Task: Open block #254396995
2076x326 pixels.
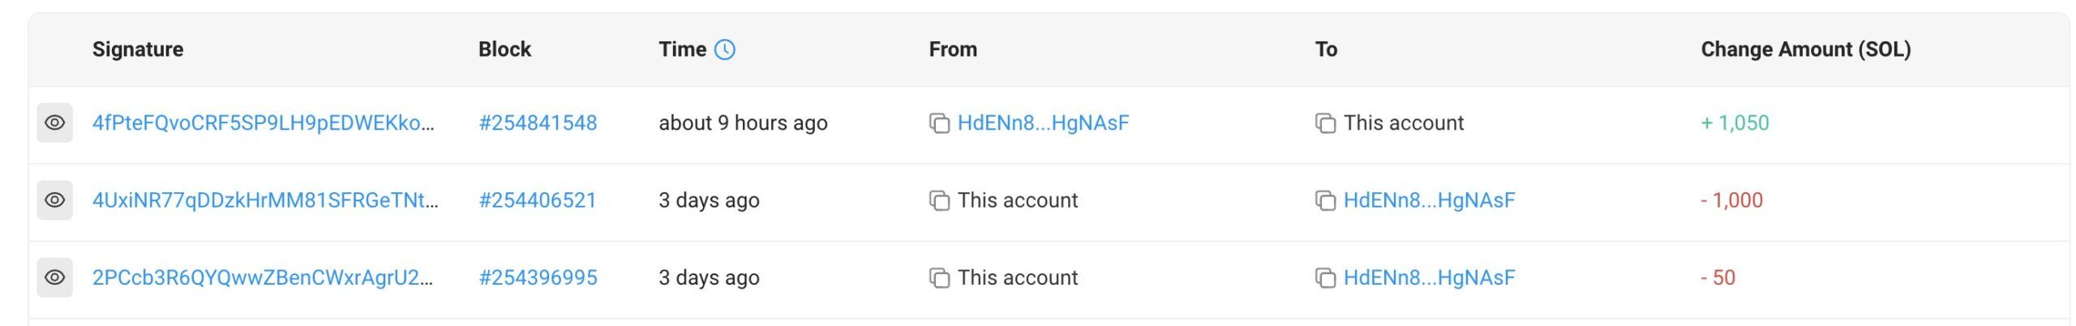Action: [538, 277]
